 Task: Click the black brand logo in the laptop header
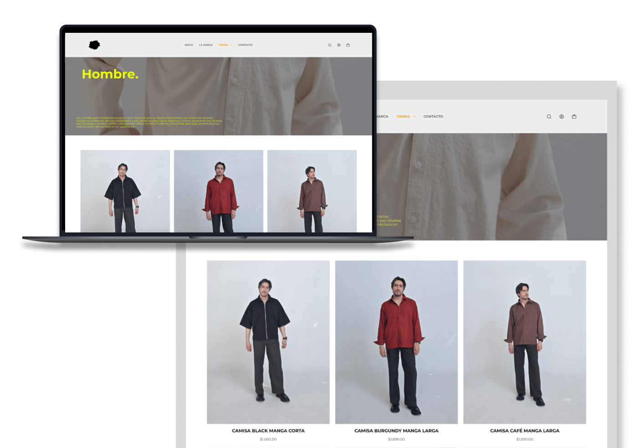pos(94,45)
